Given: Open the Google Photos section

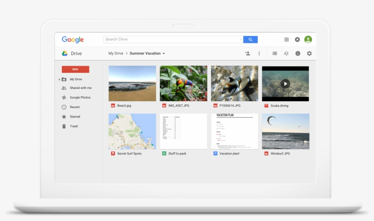Looking at the screenshot, I should click(x=80, y=98).
